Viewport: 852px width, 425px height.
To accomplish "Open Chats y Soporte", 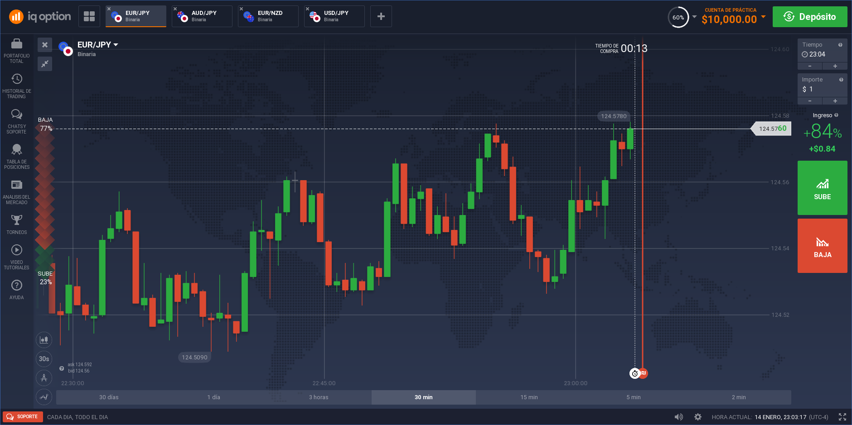I will pyautogui.click(x=17, y=121).
